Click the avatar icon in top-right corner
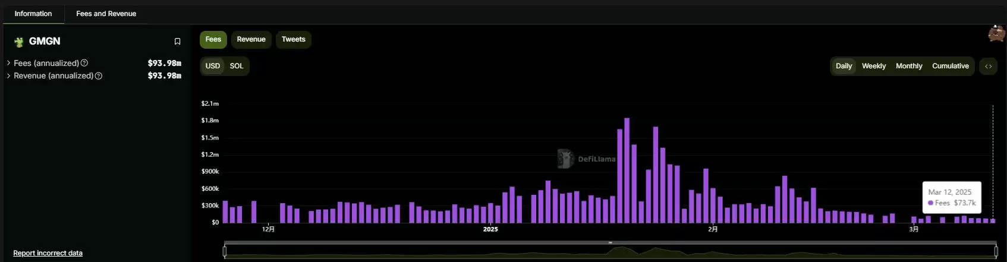 pyautogui.click(x=996, y=34)
